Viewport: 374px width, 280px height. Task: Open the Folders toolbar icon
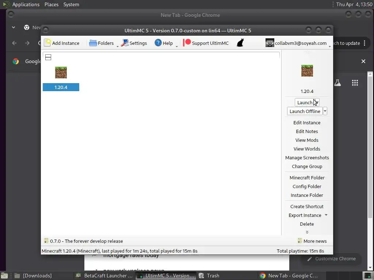93,43
